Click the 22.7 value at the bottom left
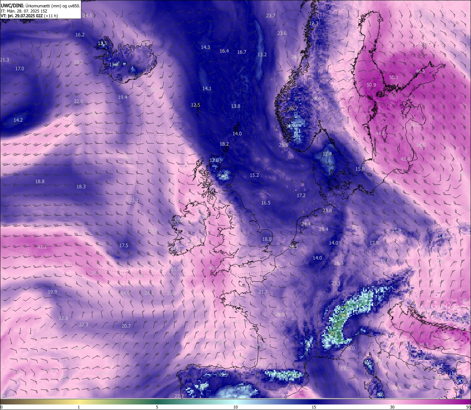Viewport: 471px width, 410px height. [x=179, y=396]
